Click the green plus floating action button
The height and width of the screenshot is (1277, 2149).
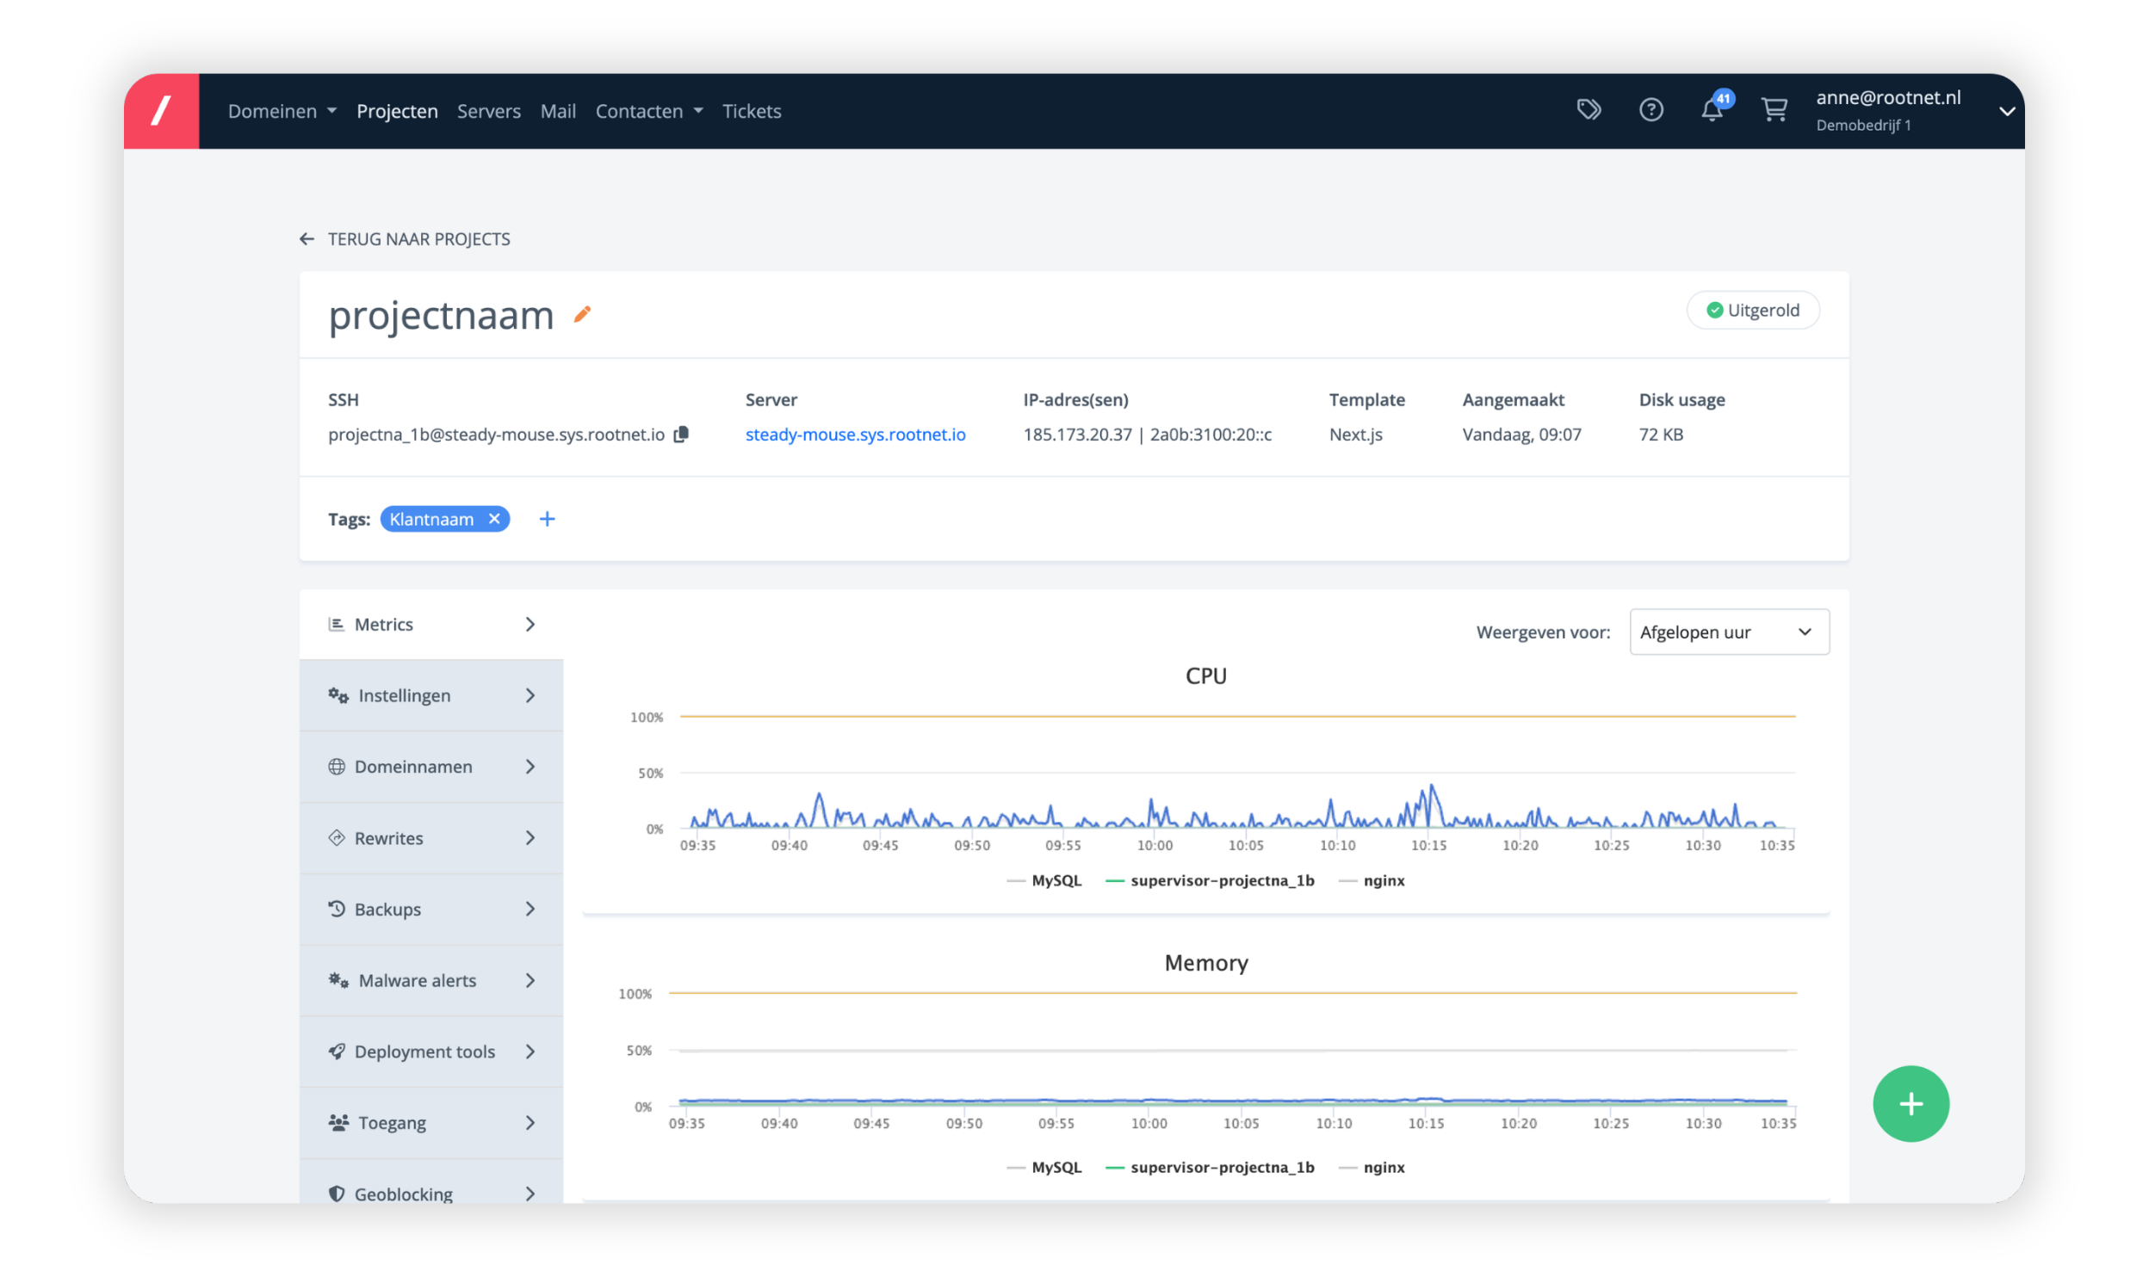point(1911,1104)
